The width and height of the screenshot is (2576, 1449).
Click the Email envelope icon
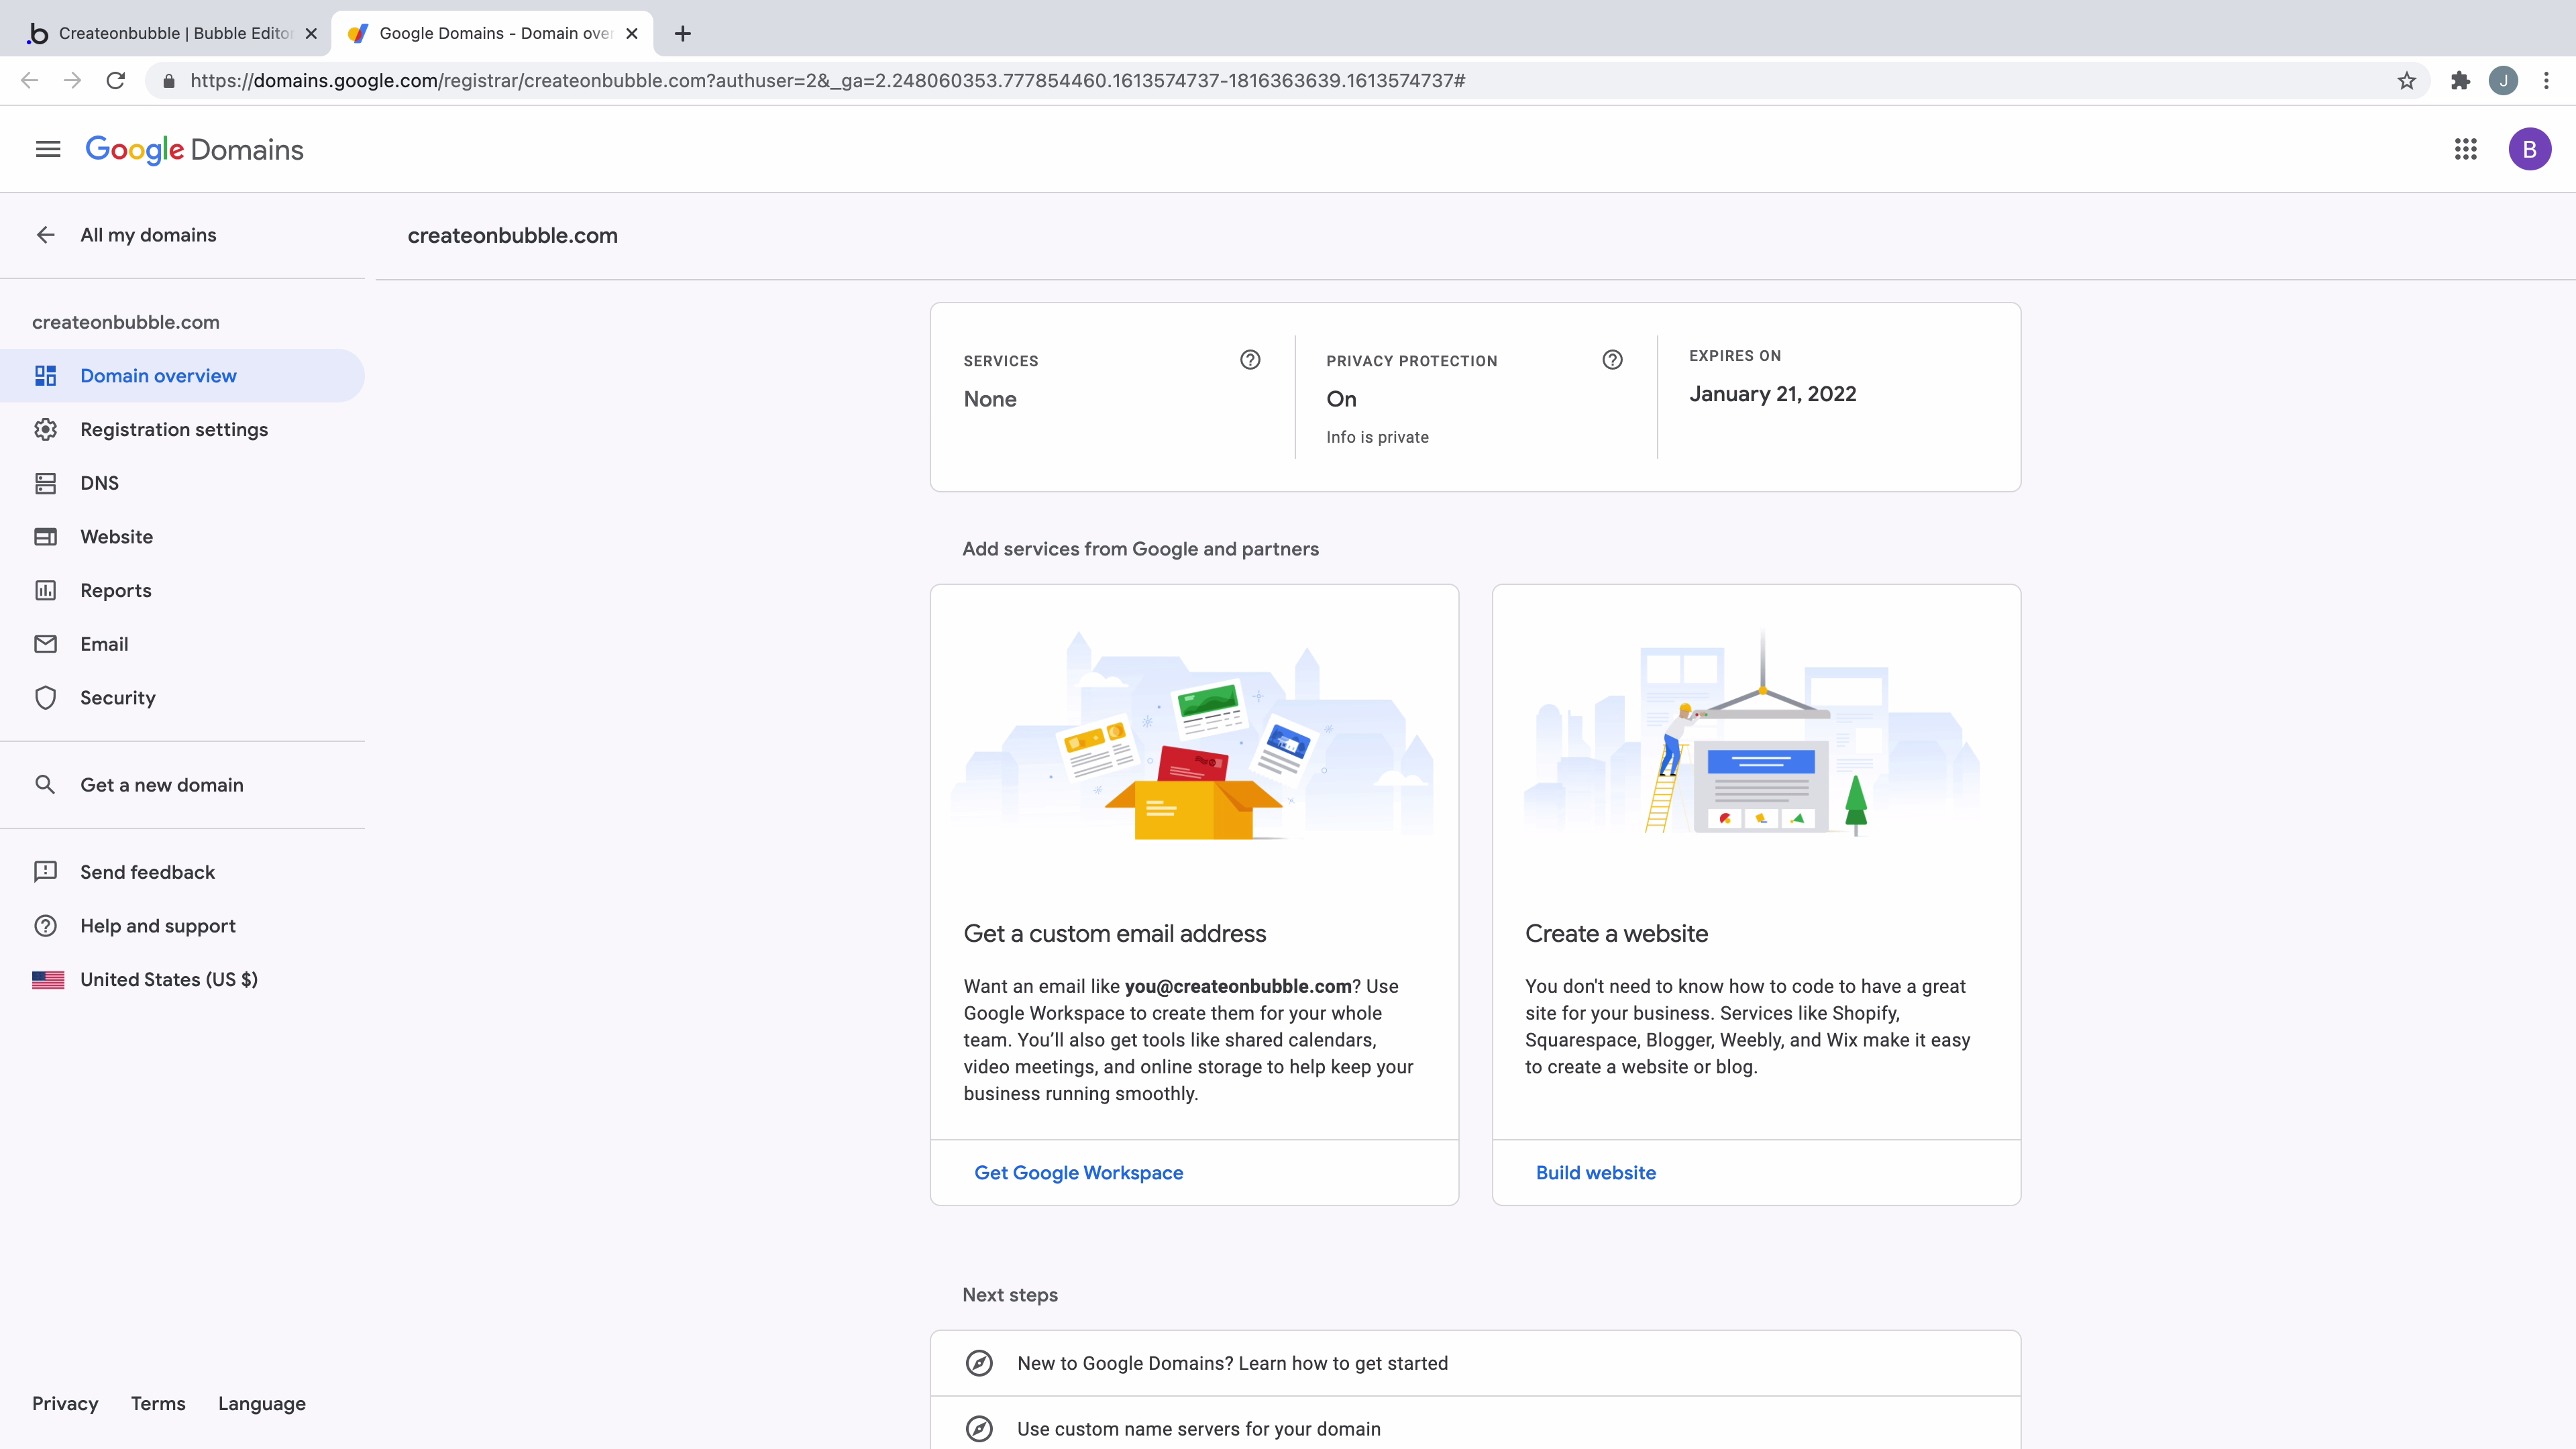46,644
